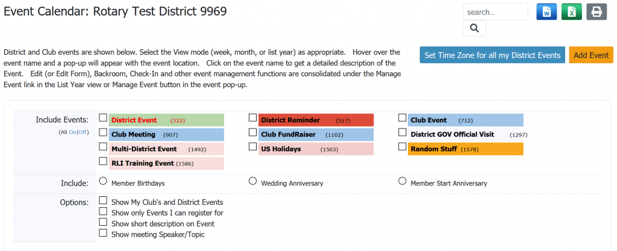The image size is (617, 251).
Task: Click the red District Reminder color label
Action: 316,120
